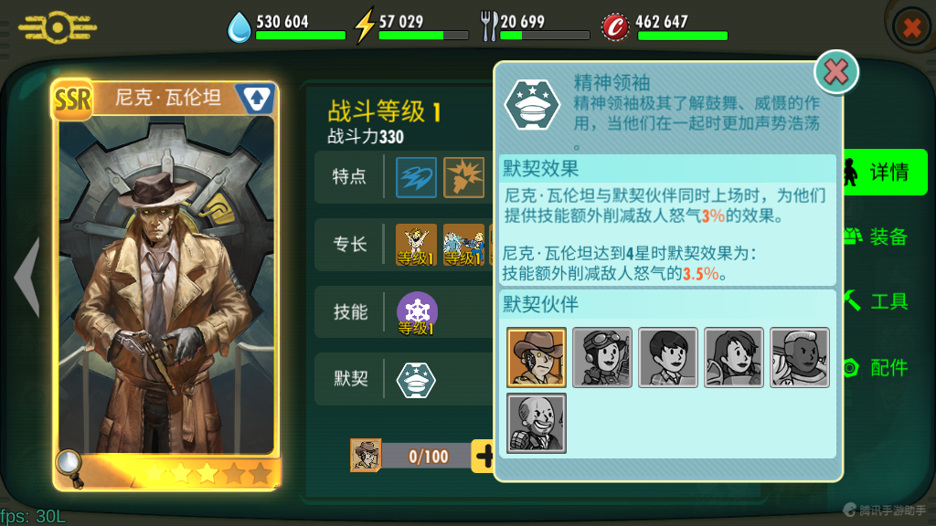Open the 配件 tab
This screenshot has height=526, width=936.
click(877, 367)
